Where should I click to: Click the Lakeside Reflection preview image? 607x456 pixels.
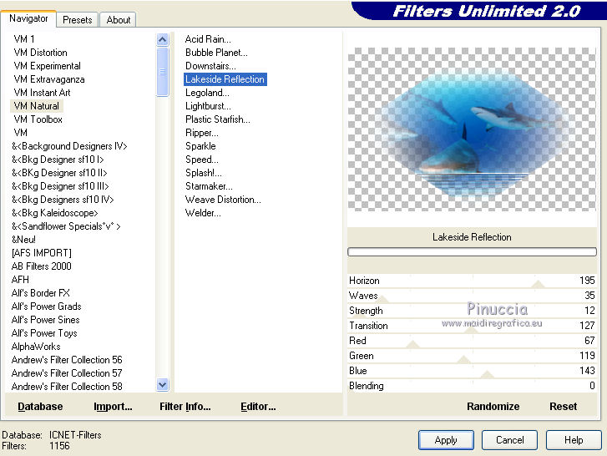[x=472, y=129]
